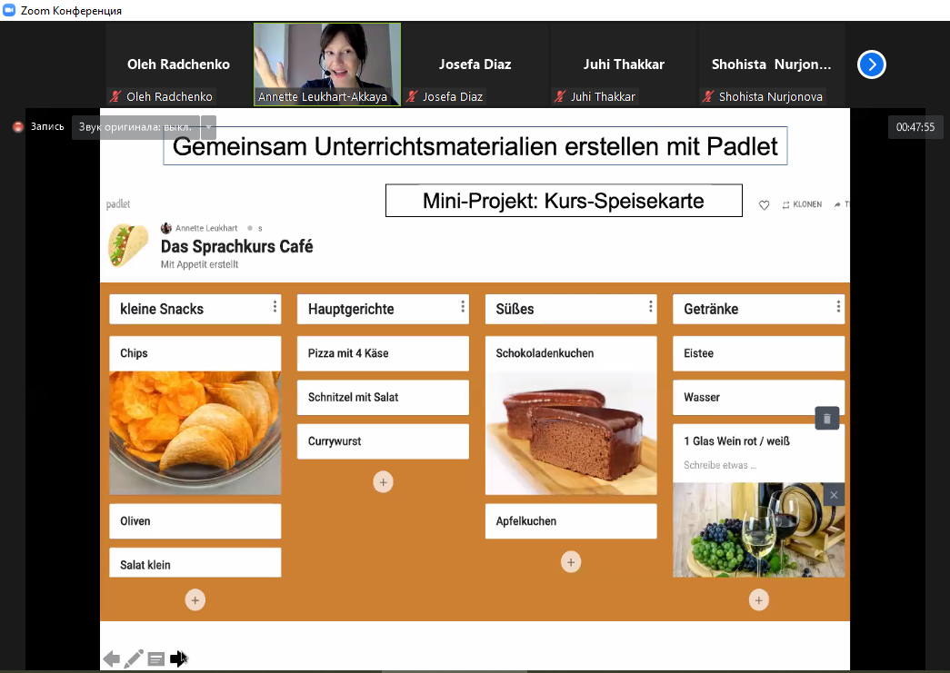Open the Hauptgerichte column three-dot menu
Viewport: 950px width, 673px height.
coord(463,308)
